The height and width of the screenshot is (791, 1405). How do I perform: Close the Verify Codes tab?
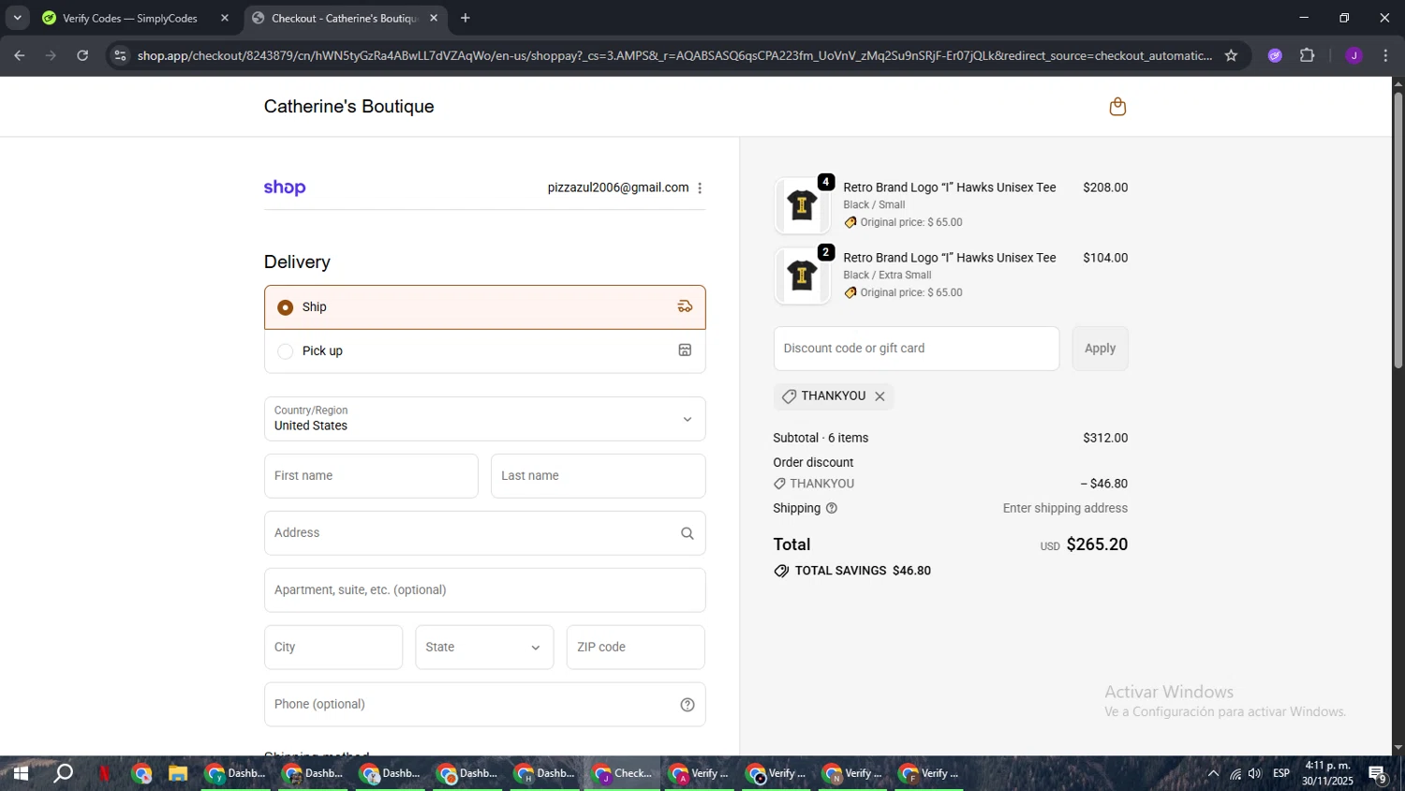[x=224, y=18]
